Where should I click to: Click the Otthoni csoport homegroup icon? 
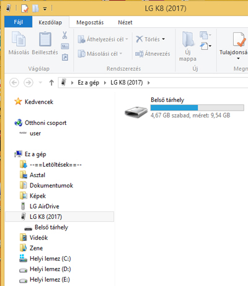(x=18, y=122)
